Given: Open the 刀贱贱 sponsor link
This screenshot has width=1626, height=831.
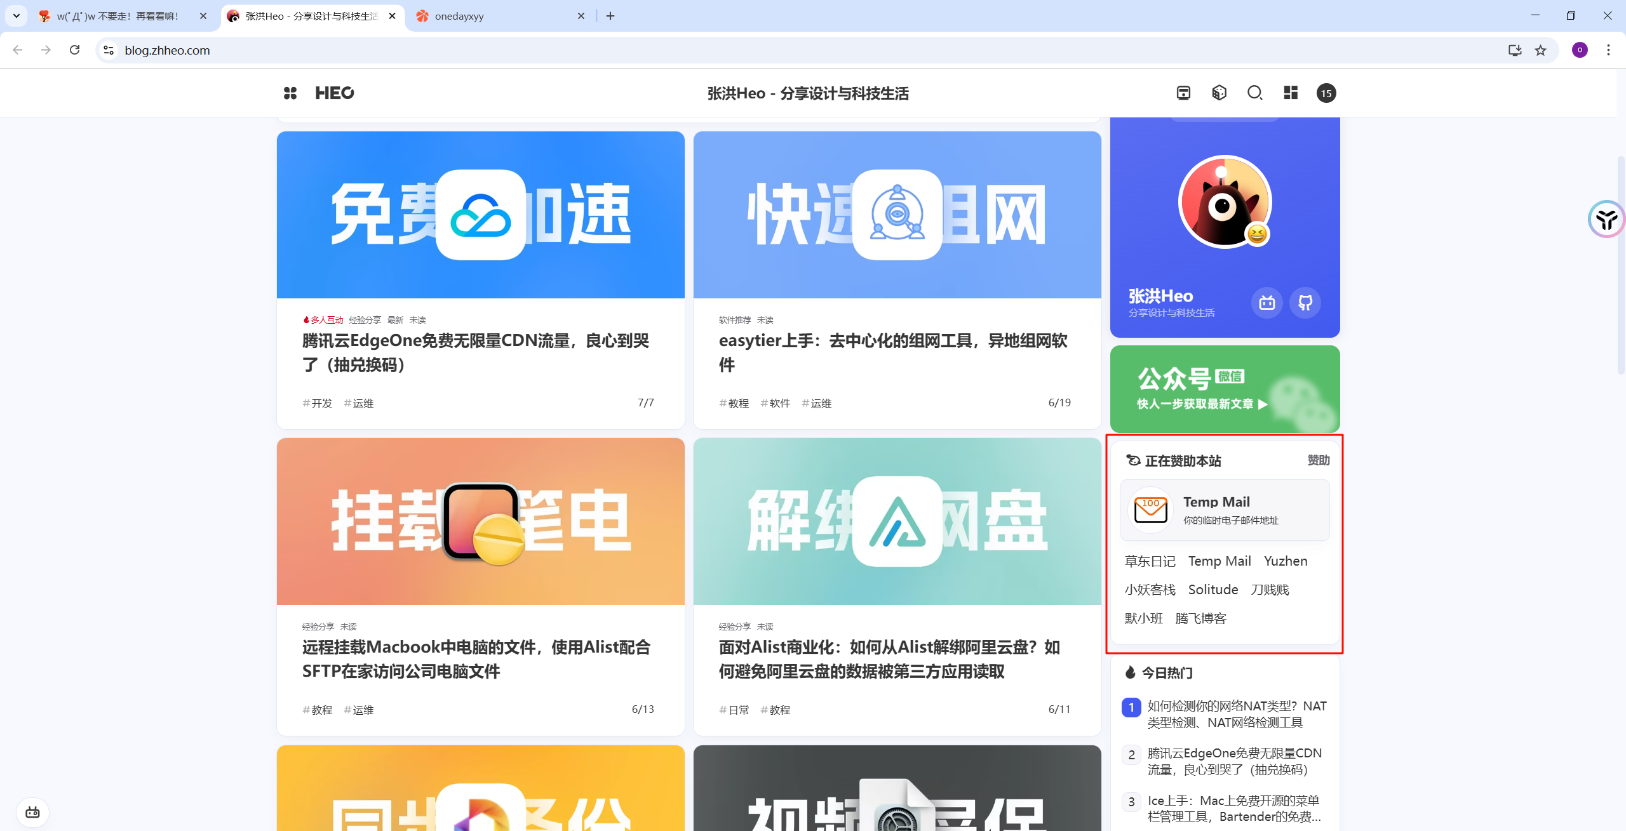Looking at the screenshot, I should [x=1270, y=590].
